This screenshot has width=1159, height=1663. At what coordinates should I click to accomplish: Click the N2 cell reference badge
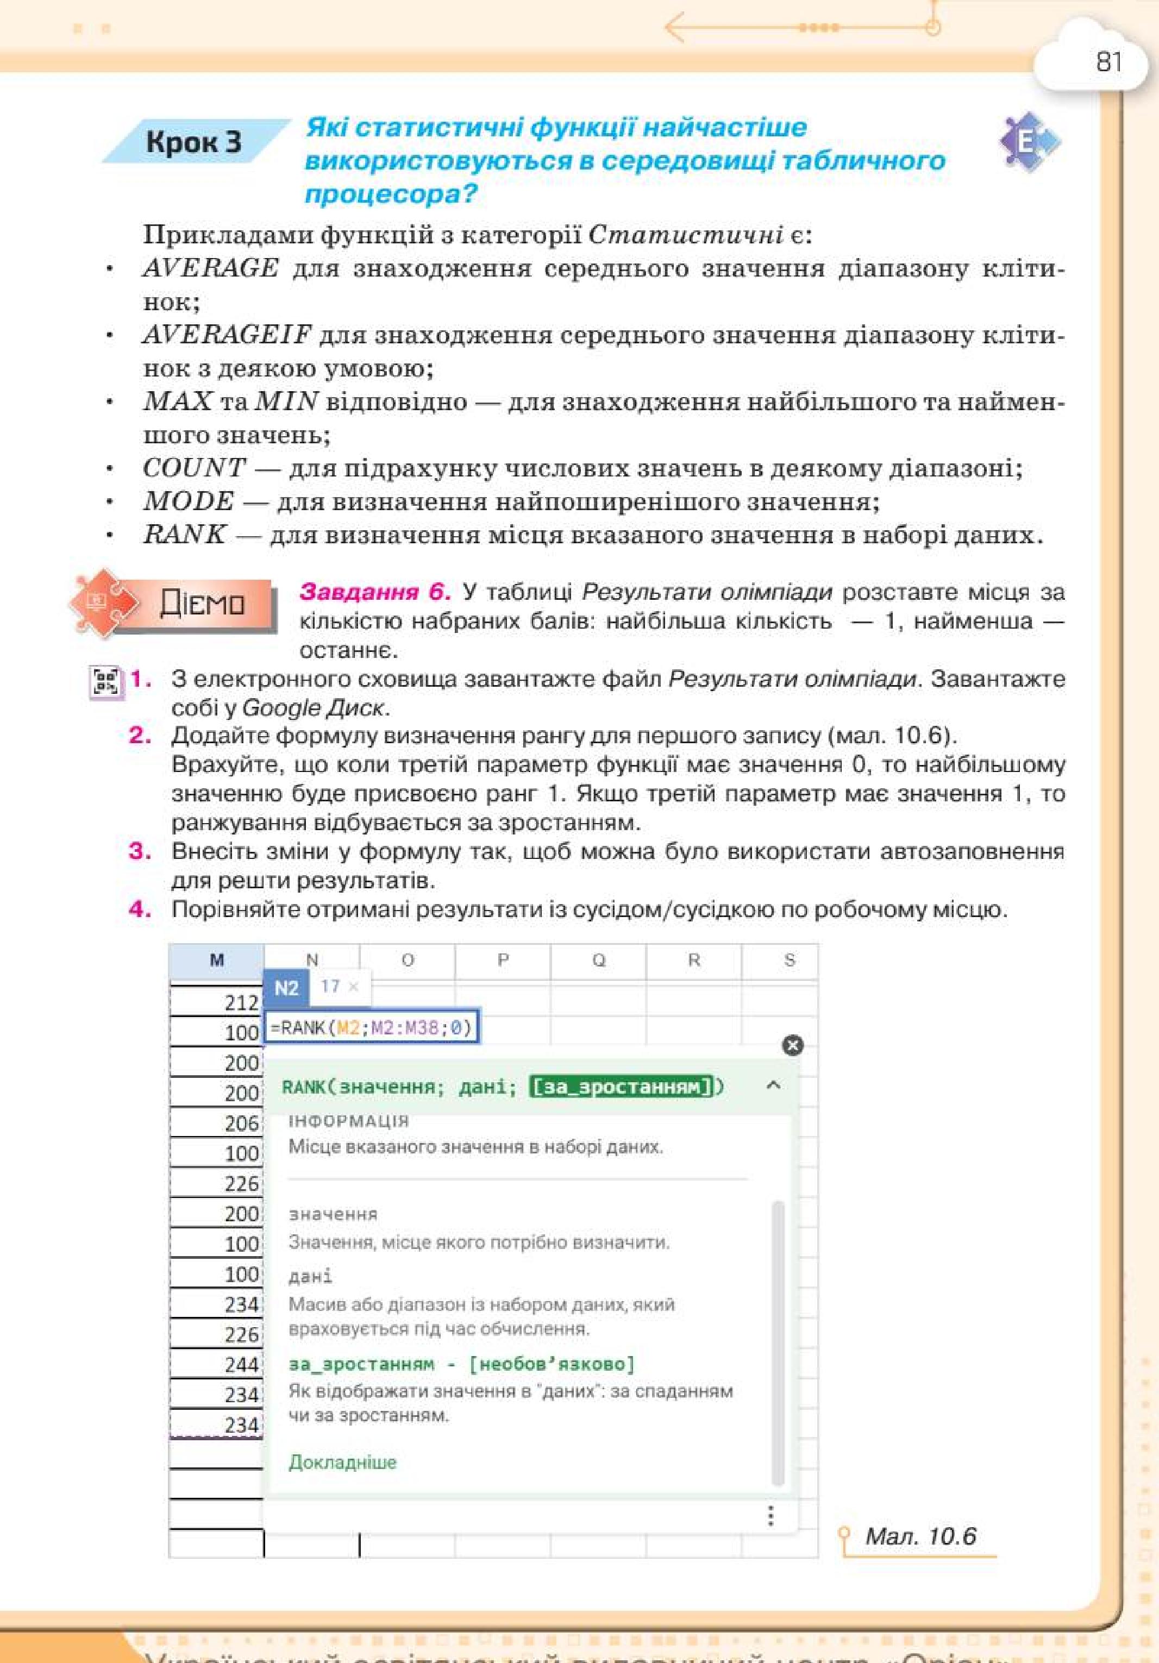[286, 988]
